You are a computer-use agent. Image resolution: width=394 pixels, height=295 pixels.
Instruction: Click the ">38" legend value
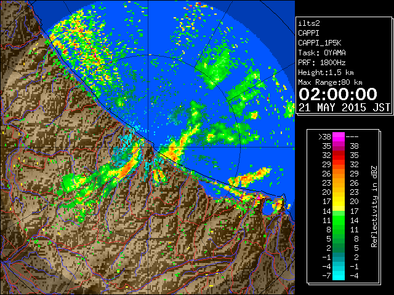click(324, 136)
